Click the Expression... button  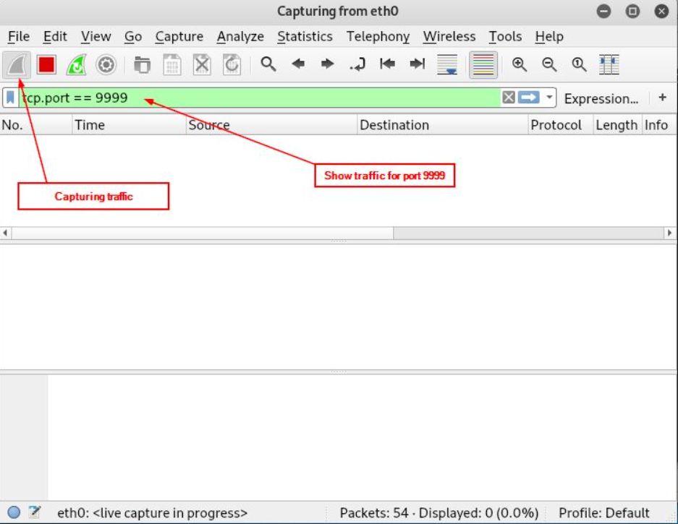(x=601, y=98)
